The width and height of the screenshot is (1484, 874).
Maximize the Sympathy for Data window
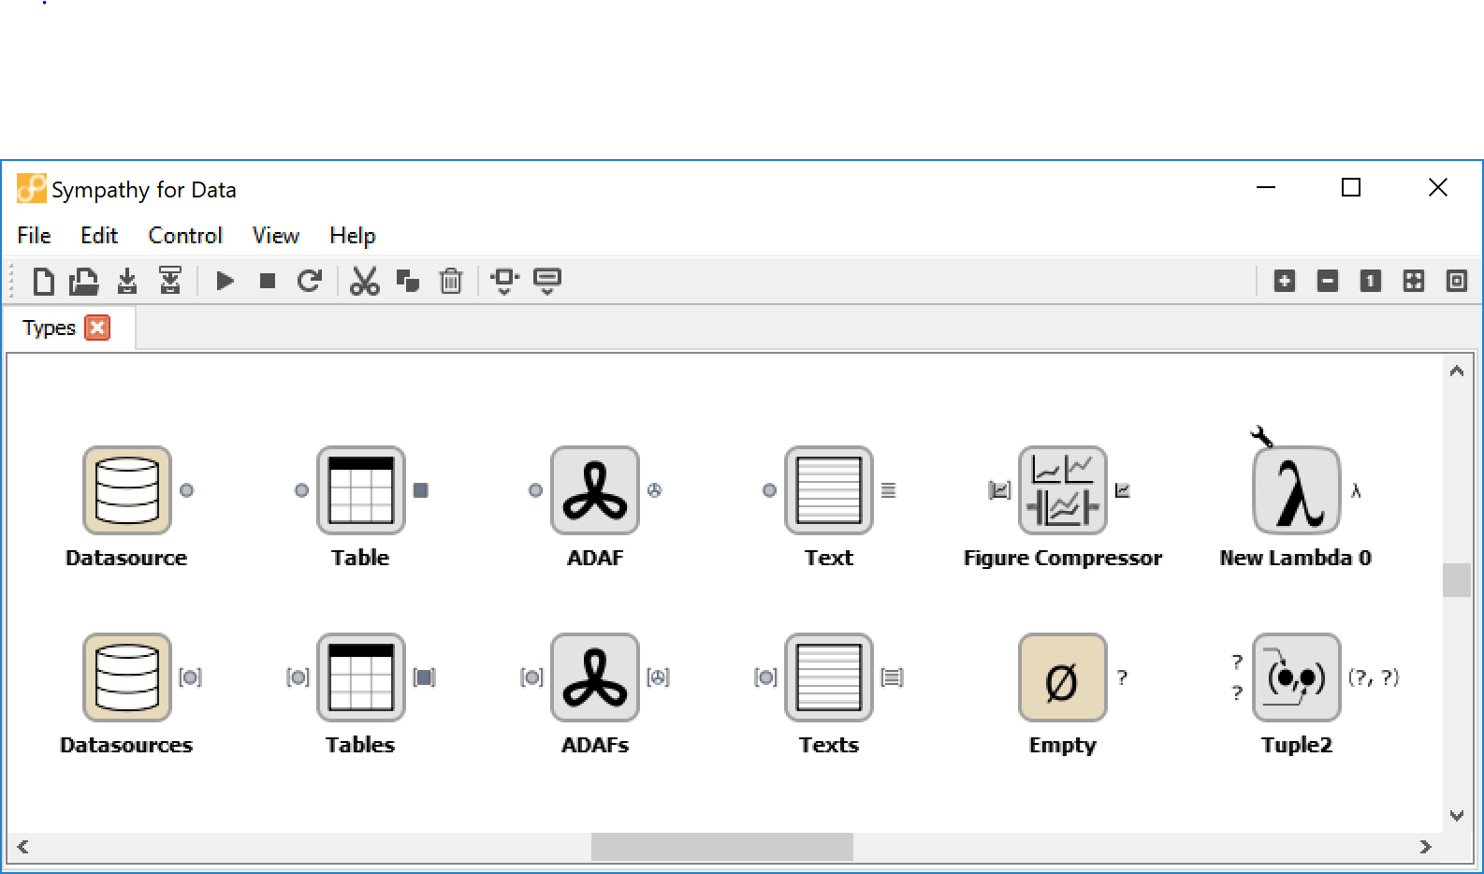point(1351,188)
